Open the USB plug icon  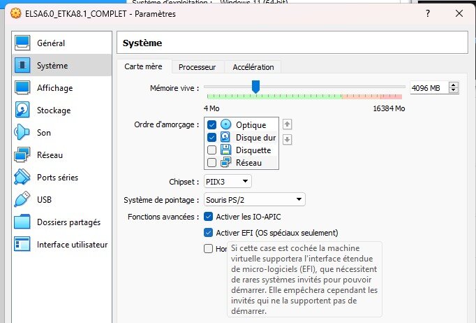point(22,199)
